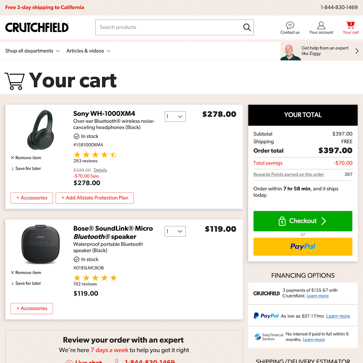Click the shopping cart icon beside Your cart heading
363x363 pixels.
(15, 81)
